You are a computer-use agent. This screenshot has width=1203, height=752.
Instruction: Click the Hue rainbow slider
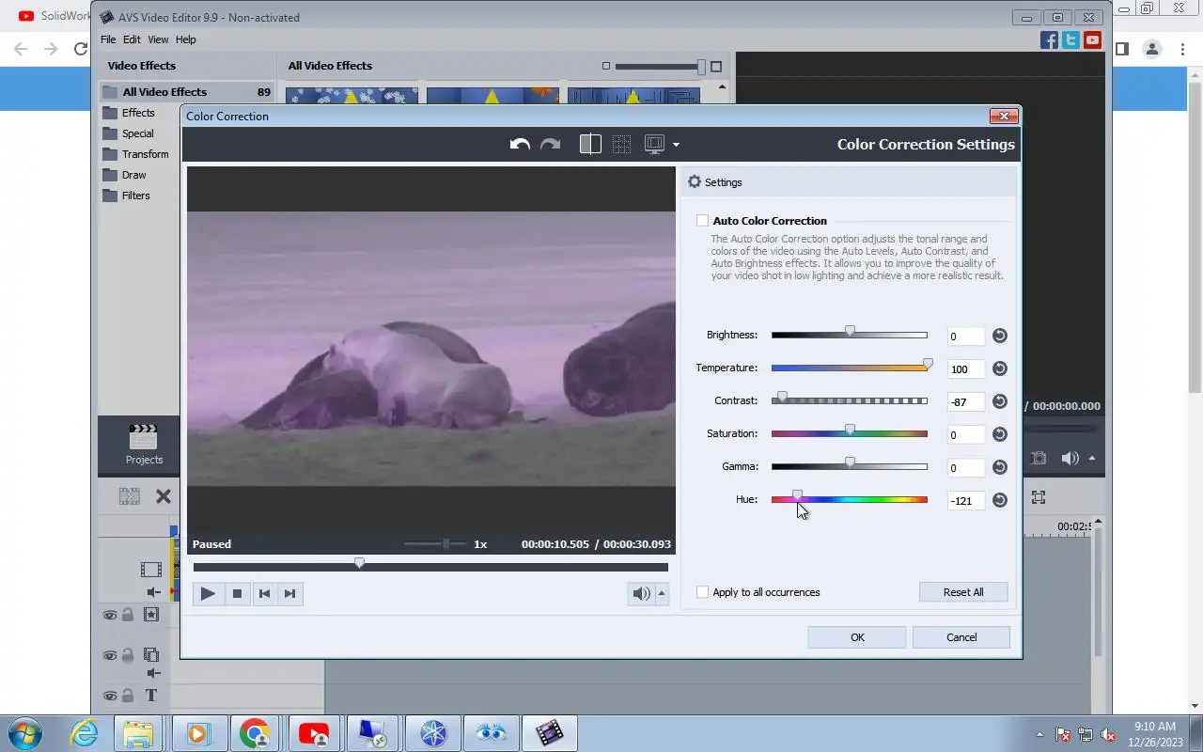tap(850, 499)
